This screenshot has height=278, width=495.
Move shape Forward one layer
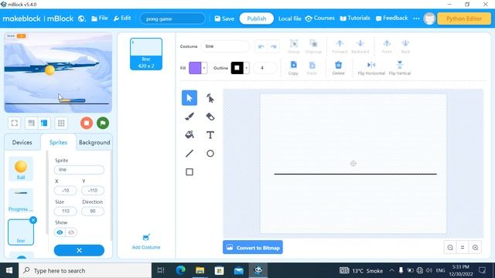[x=340, y=46]
